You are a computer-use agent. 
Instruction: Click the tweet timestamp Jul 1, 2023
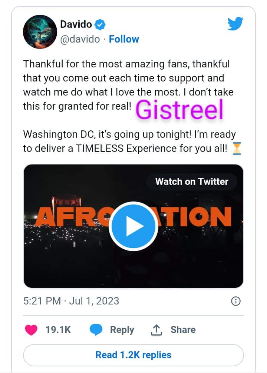[71, 300]
